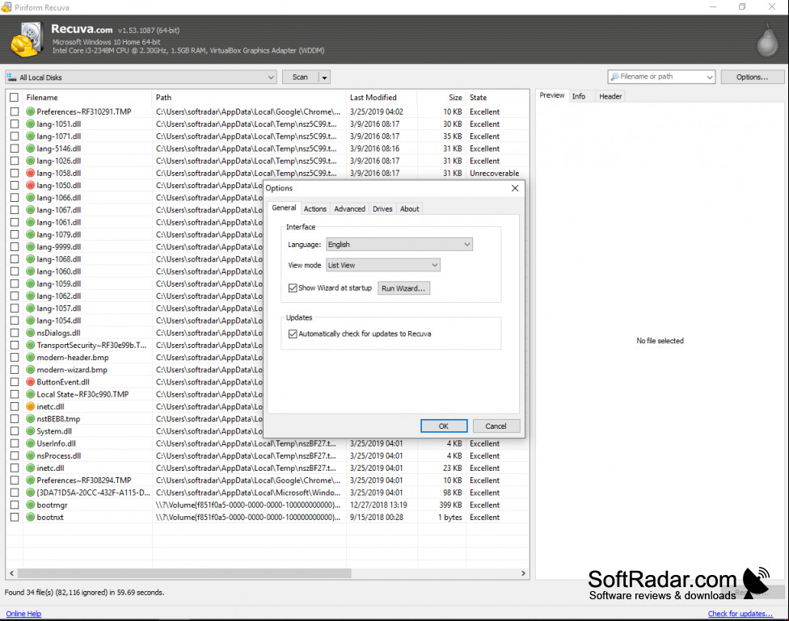Tick the checkbox for lang-1058.dll

[14, 173]
